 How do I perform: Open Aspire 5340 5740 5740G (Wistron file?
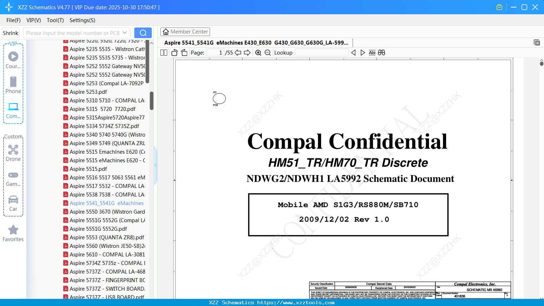107,135
